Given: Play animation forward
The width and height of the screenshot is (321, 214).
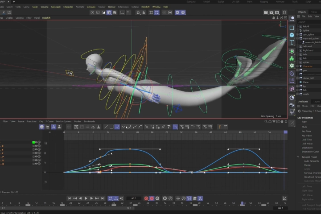Looking at the screenshot, I should 86,198.
